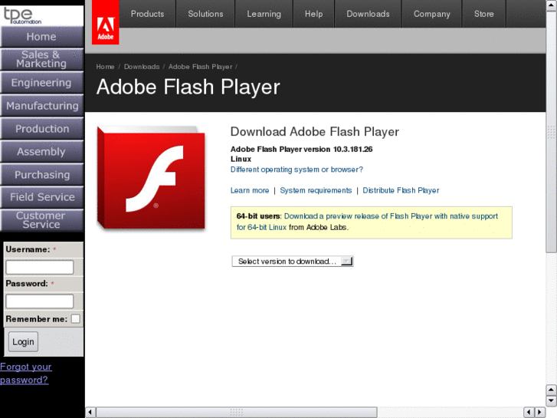
Task: Click the tpe automation logo
Action: pos(22,15)
